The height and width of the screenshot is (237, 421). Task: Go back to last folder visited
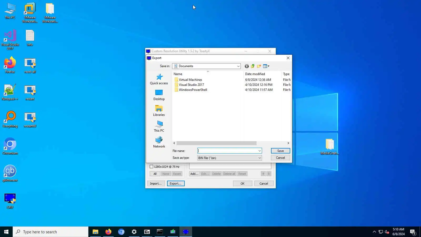pyautogui.click(x=247, y=66)
